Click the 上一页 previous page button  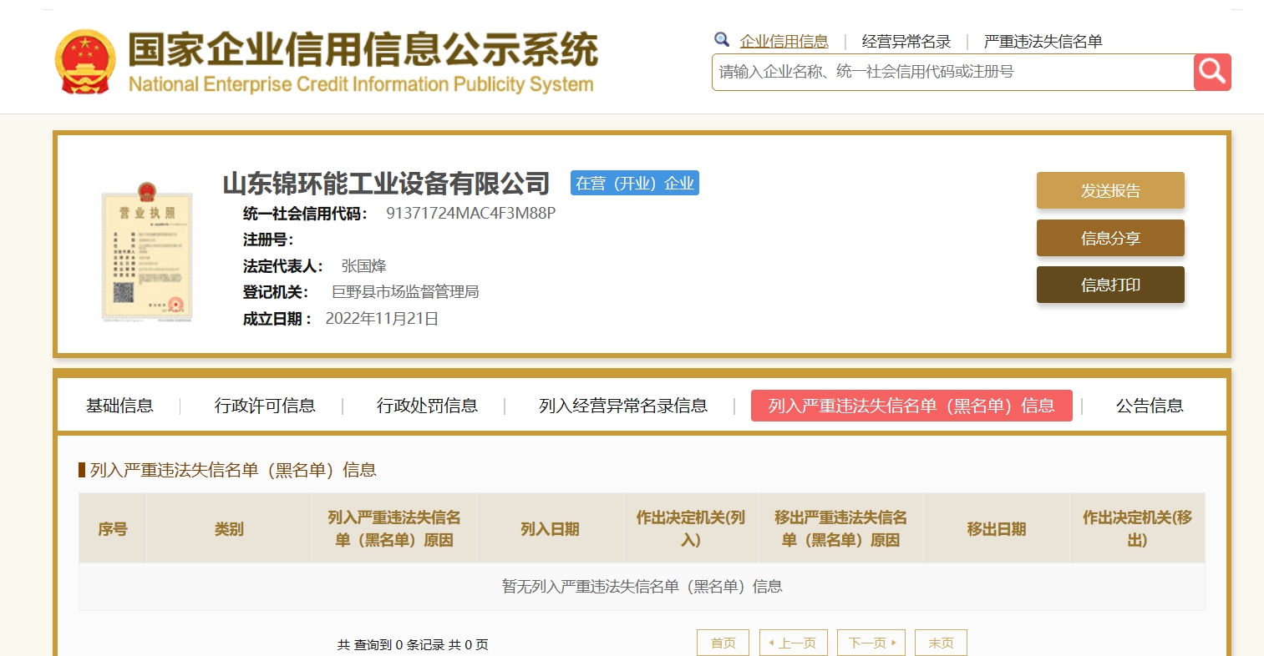click(794, 643)
